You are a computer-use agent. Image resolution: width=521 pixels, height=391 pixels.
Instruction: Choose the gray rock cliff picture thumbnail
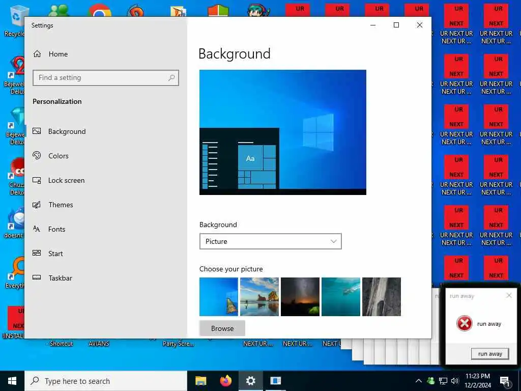[x=382, y=297]
